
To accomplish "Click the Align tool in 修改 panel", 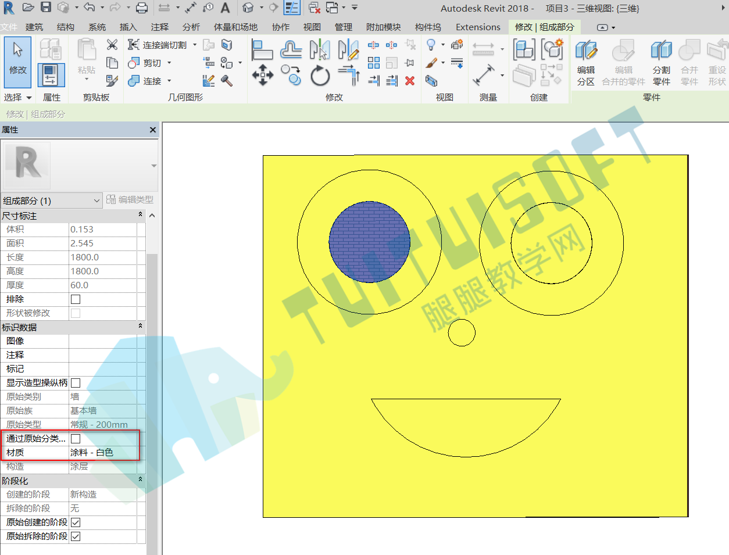I will coord(262,50).
